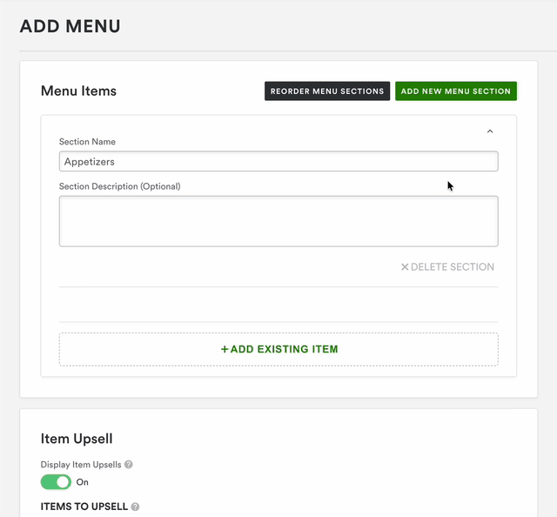Click the Add Menu page title
Image resolution: width=557 pixels, height=517 pixels.
(x=70, y=26)
